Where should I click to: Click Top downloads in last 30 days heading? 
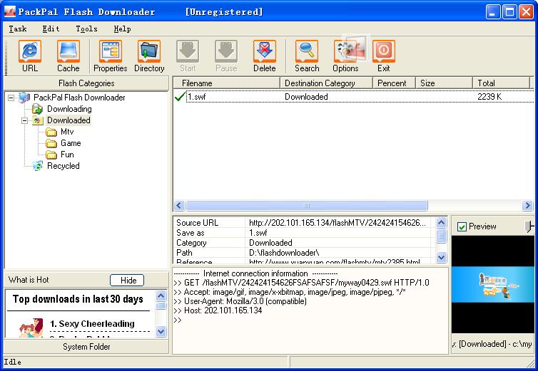point(78,299)
